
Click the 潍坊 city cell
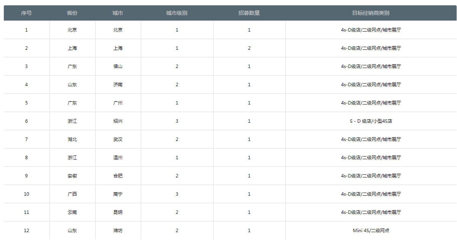click(118, 231)
